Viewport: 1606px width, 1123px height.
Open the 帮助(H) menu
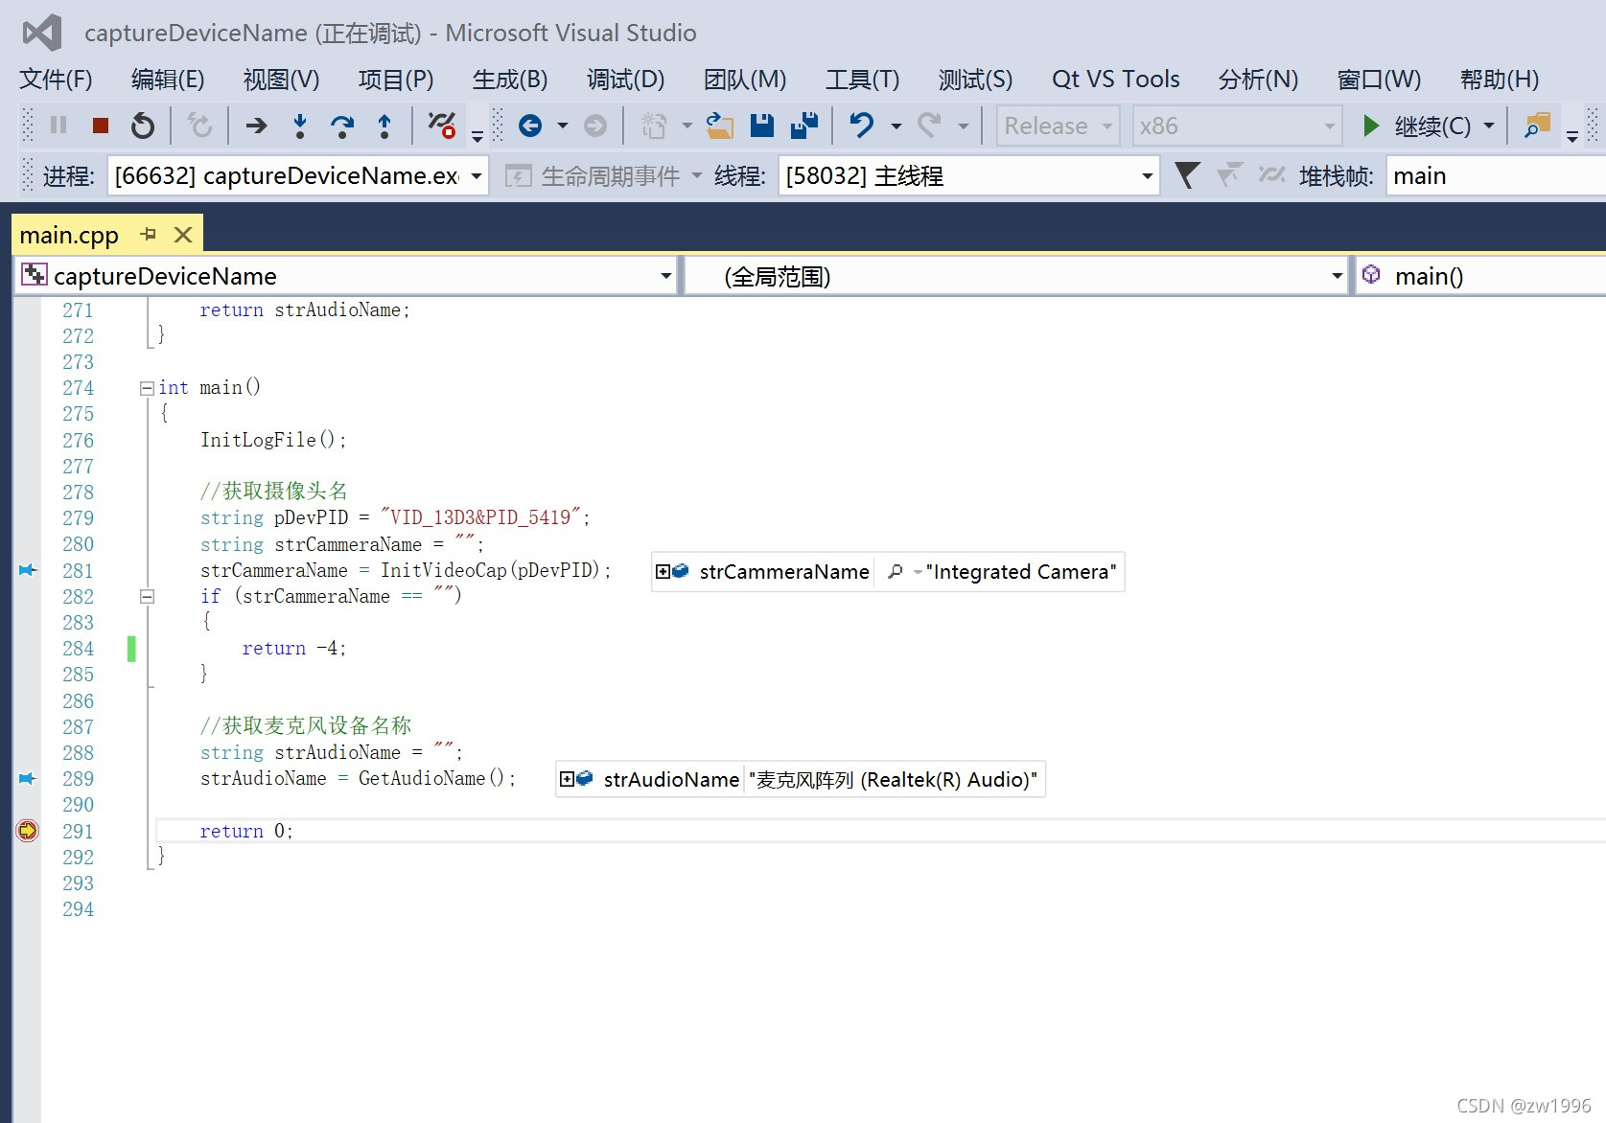point(1500,79)
